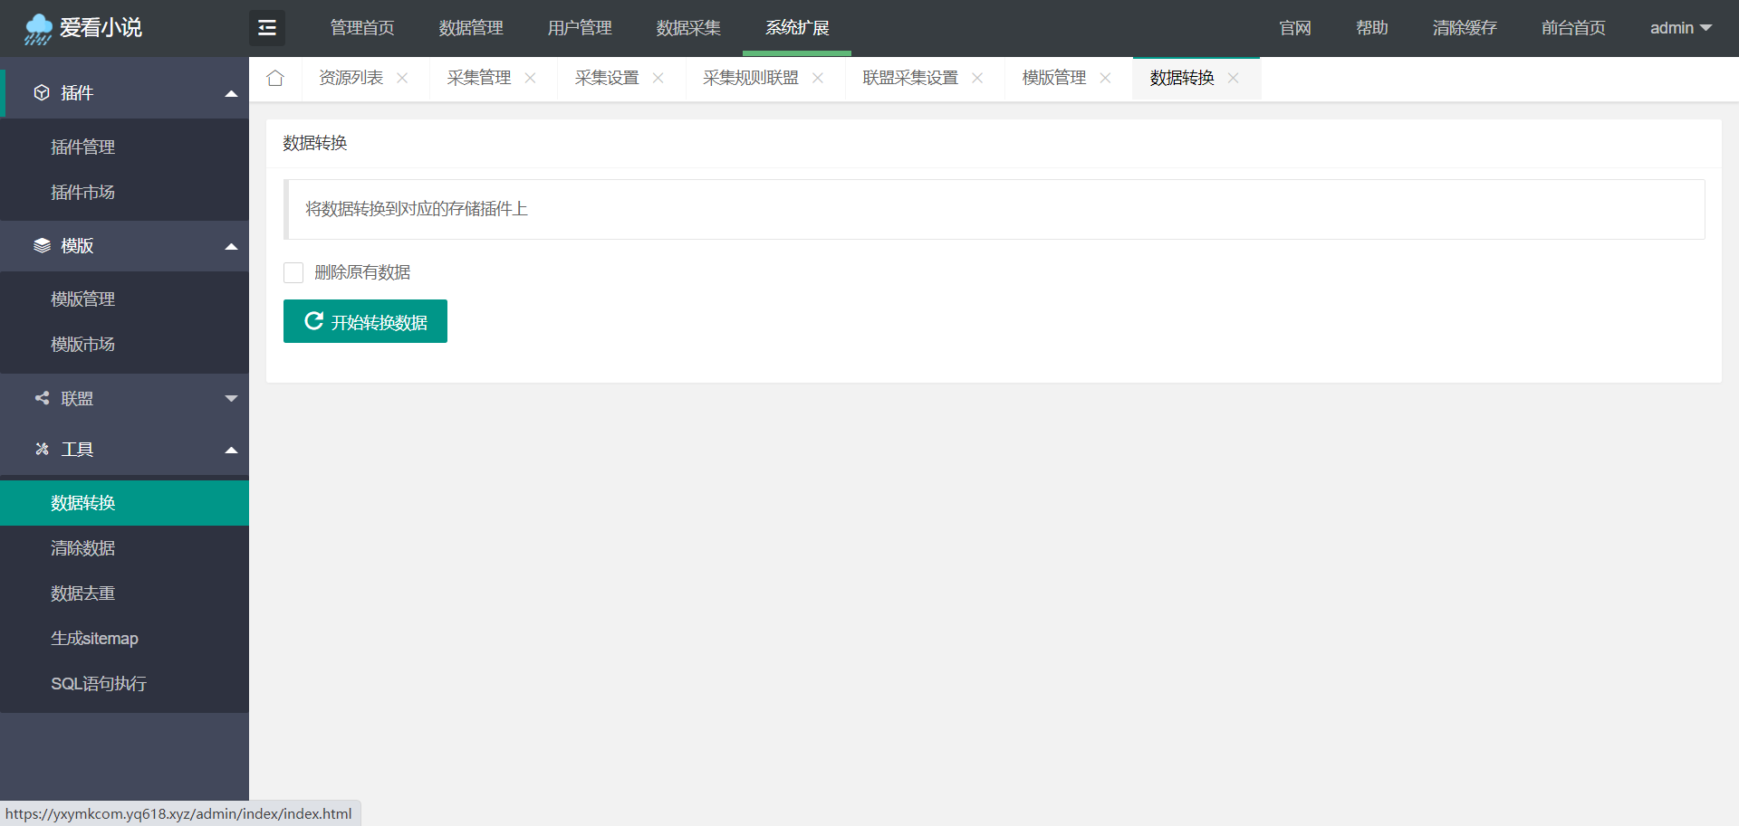This screenshot has height=826, width=1739.
Task: Close the 采集规则联盟 tab
Action: pyautogui.click(x=818, y=79)
